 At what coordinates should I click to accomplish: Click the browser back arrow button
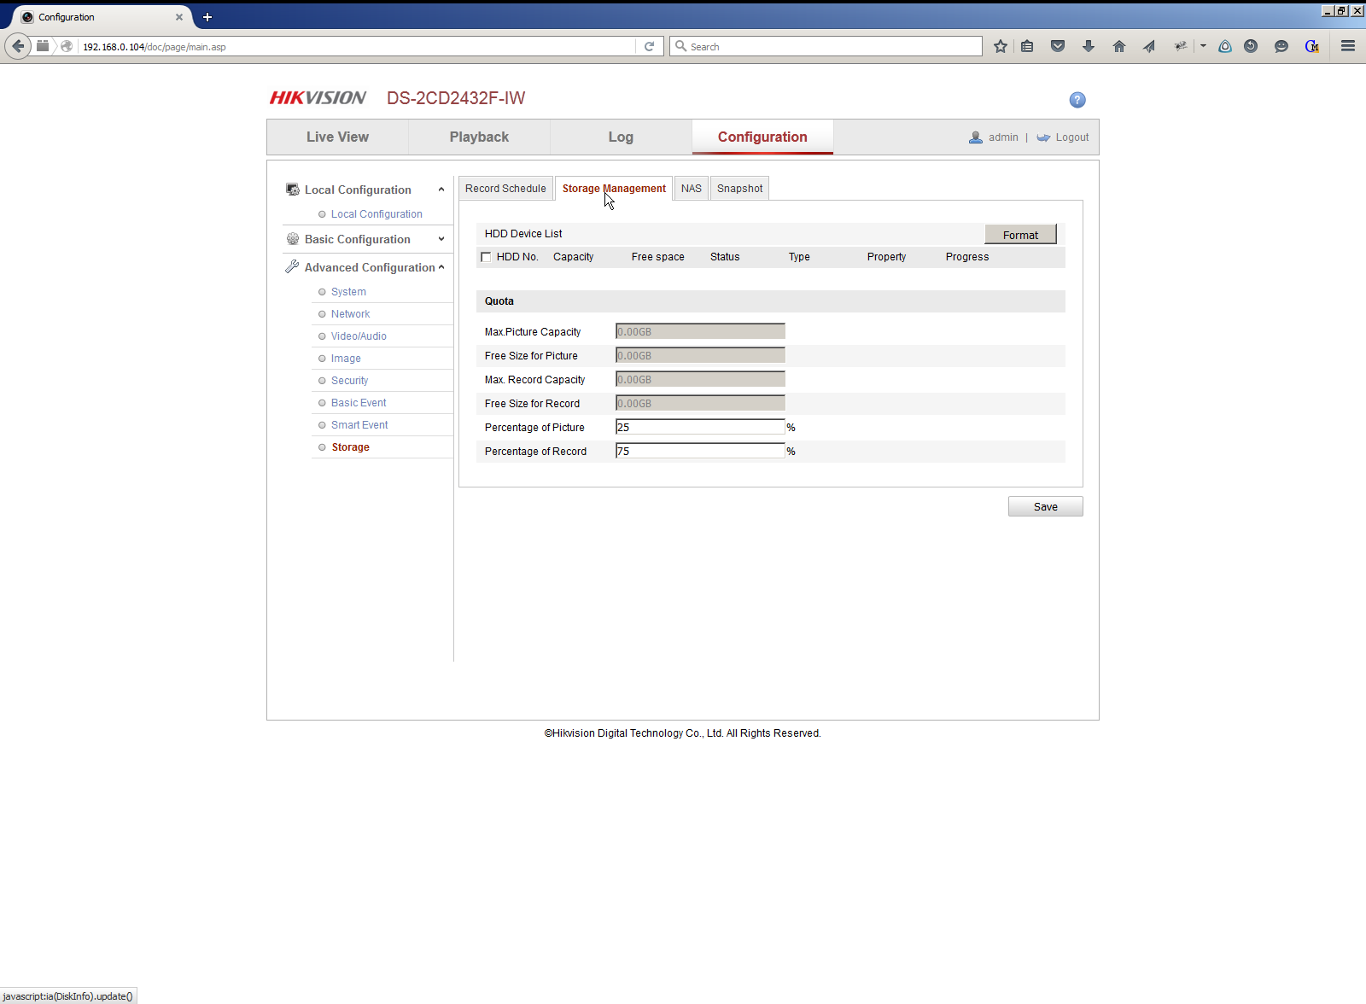coord(18,46)
